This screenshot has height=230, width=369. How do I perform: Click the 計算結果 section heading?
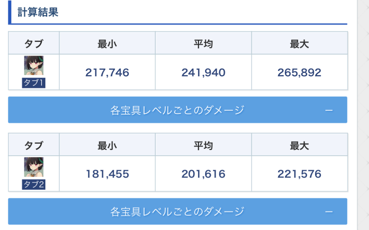pos(38,12)
